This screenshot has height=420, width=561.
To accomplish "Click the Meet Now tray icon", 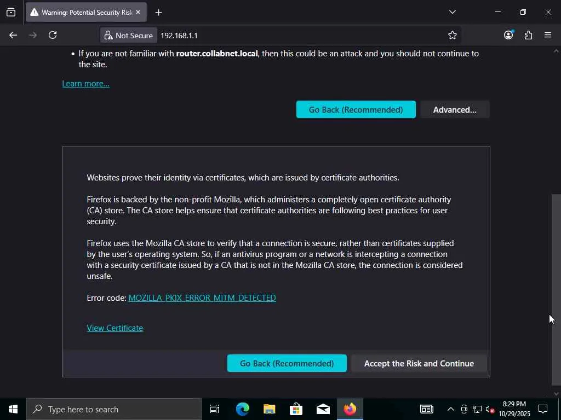I will point(464,409).
